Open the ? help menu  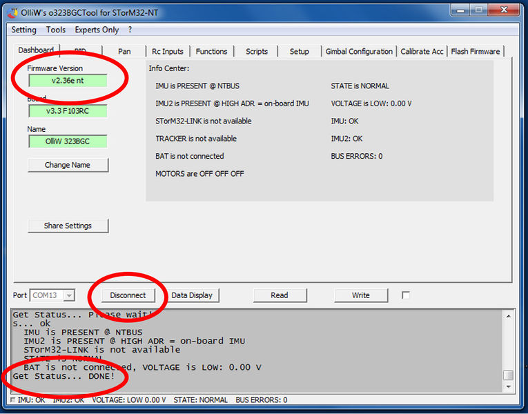(x=130, y=30)
